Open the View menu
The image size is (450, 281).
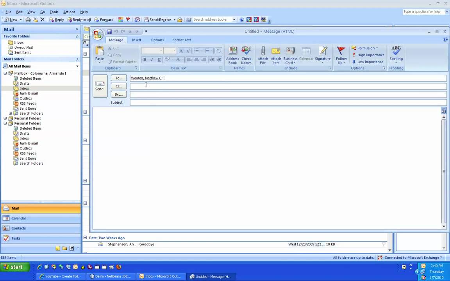31,12
